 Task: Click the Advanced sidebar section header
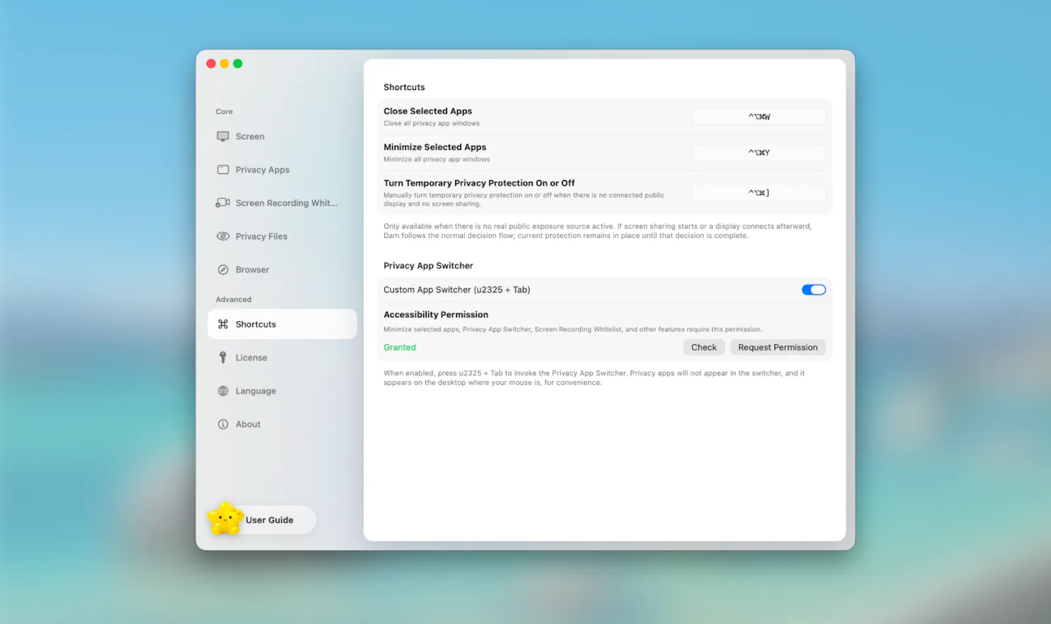coord(233,300)
